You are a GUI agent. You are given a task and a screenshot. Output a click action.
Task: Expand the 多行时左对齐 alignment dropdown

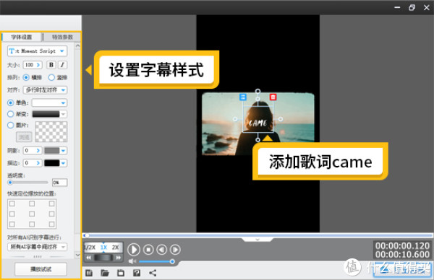(46, 90)
